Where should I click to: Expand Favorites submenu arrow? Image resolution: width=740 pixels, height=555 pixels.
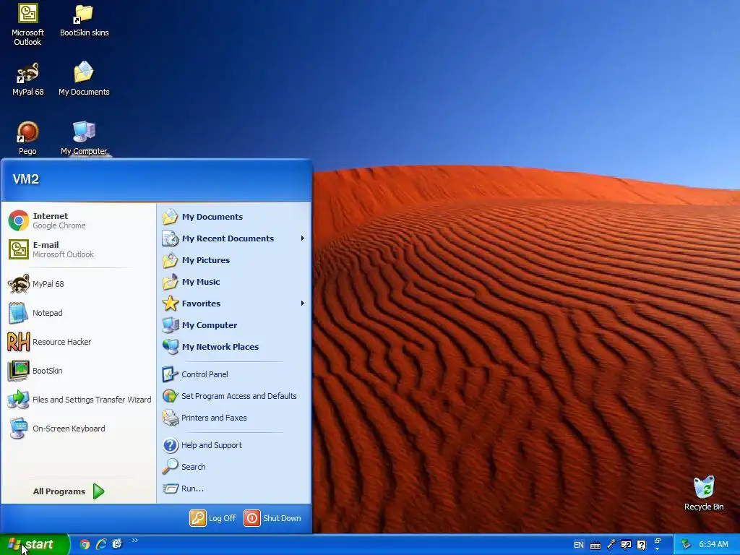(303, 304)
